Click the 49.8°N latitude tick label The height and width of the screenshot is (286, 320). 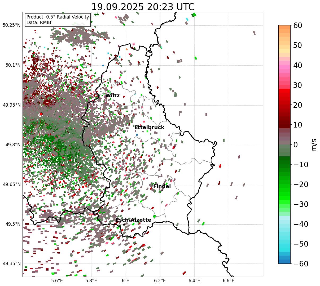tap(13, 145)
